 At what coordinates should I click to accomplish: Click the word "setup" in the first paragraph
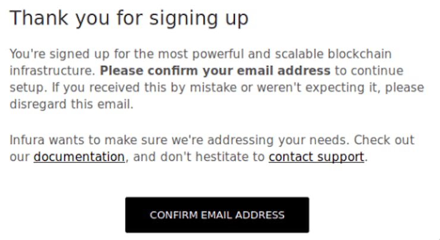(25, 88)
